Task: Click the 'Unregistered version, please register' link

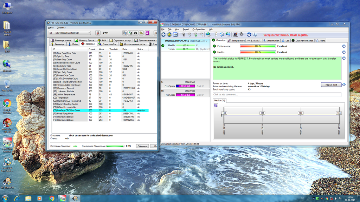Action: tap(285, 35)
